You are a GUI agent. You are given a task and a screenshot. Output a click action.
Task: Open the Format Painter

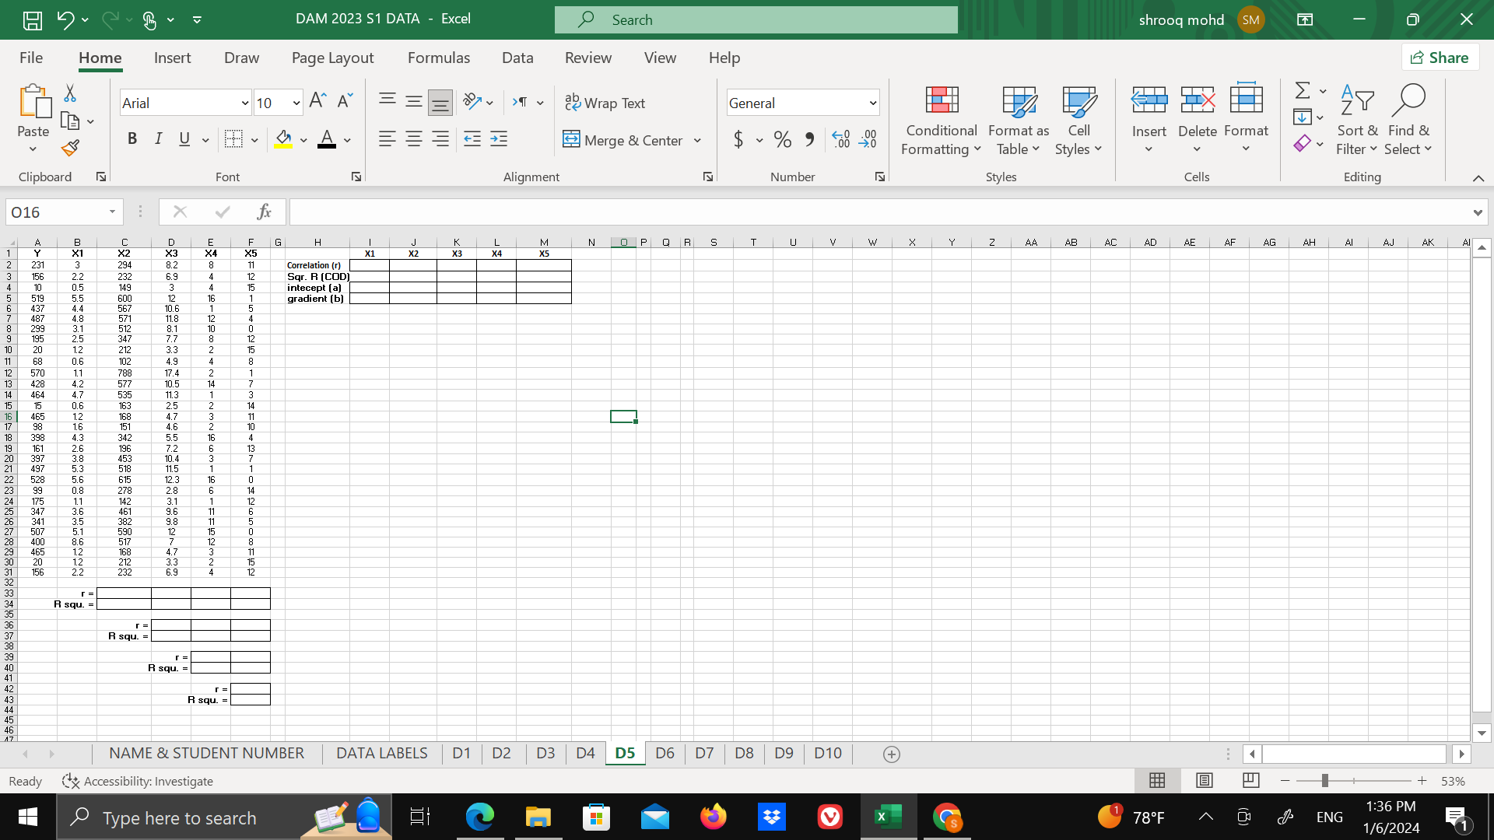pos(69,148)
